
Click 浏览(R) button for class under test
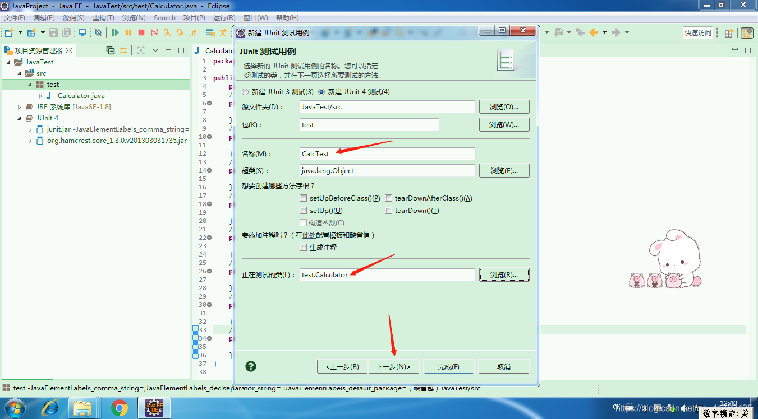(x=504, y=275)
